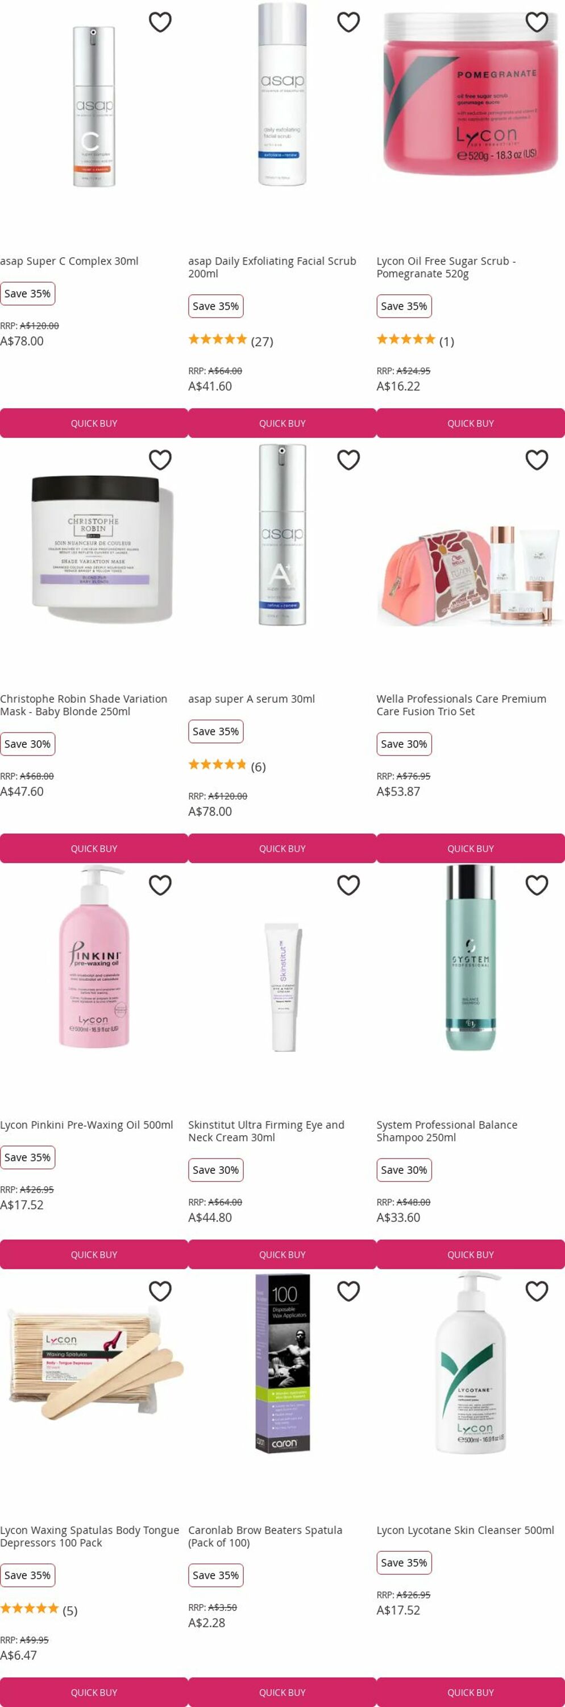Heart the System Professional Balance Shampoo
Screen dimensions: 565x1707
[x=537, y=885]
